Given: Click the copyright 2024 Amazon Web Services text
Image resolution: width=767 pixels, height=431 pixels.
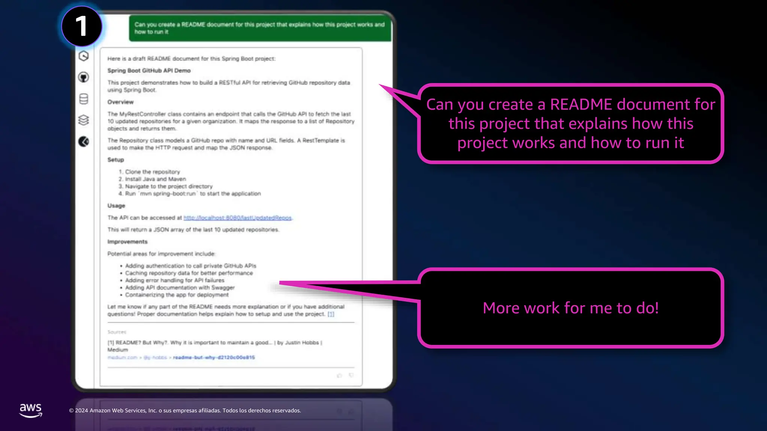Looking at the screenshot, I should (x=185, y=410).
